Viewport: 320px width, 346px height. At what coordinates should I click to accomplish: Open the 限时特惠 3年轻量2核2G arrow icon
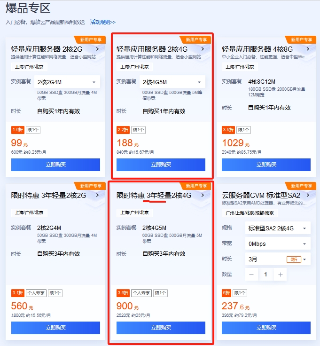[x=97, y=195]
